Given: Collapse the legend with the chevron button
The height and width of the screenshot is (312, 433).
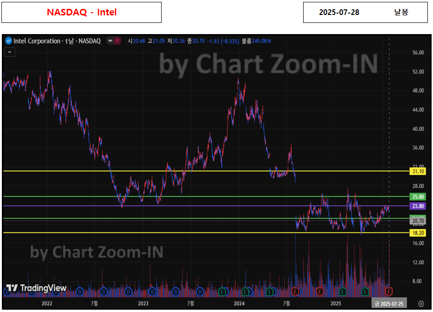Looking at the screenshot, I should (x=10, y=52).
